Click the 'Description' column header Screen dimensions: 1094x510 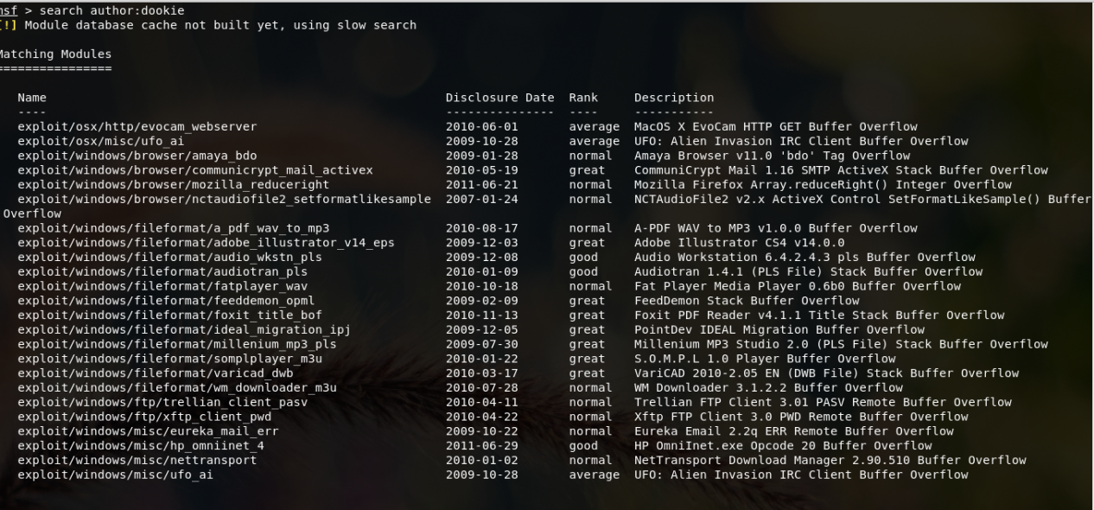pyautogui.click(x=674, y=98)
